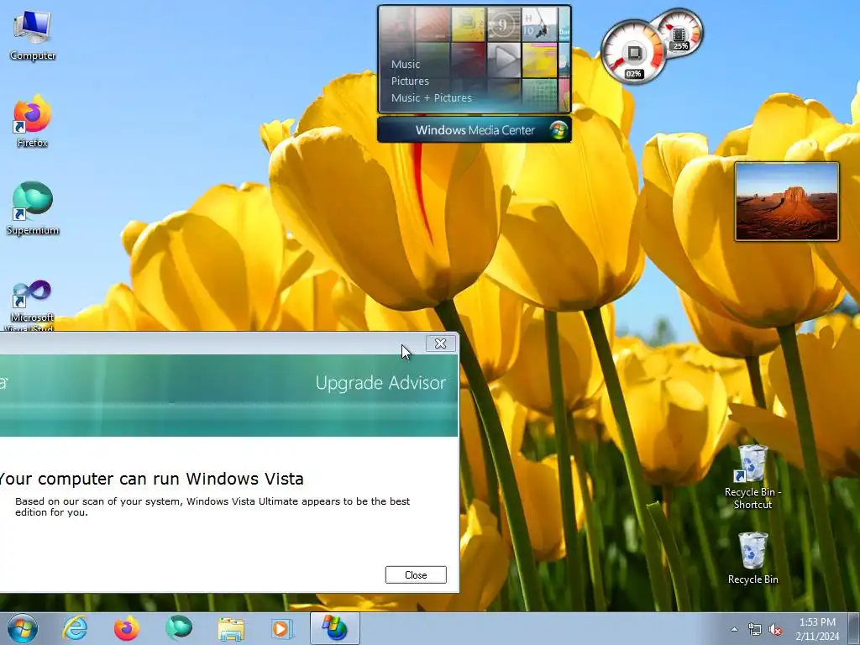The height and width of the screenshot is (645, 860).
Task: Select the Upgrade Advisor taskbar button
Action: [334, 628]
